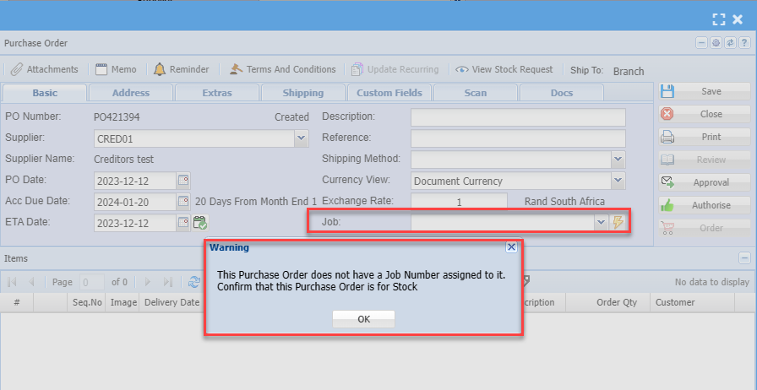The height and width of the screenshot is (390, 757).
Task: Open Attachments with the paperclip icon
Action: point(44,69)
